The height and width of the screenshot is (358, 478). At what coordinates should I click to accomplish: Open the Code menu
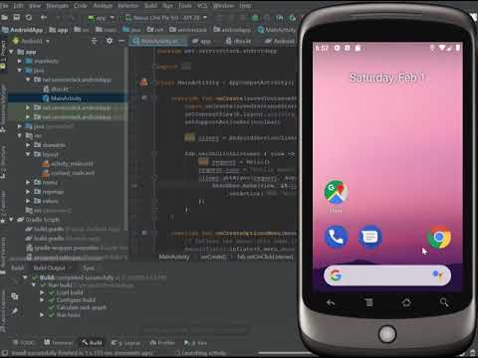pyautogui.click(x=80, y=6)
